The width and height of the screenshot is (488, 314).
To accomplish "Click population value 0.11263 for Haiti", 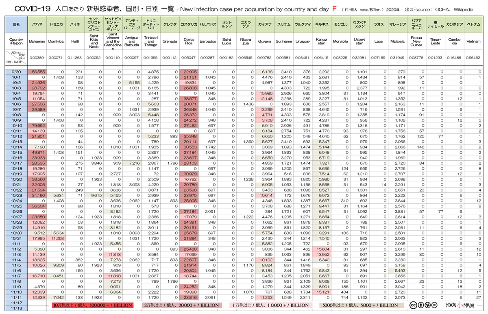I will [74, 58].
